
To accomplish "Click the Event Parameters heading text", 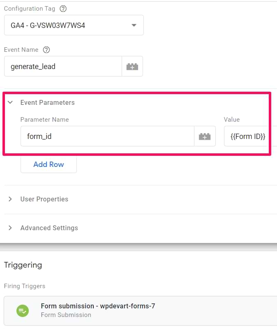I will (47, 102).
